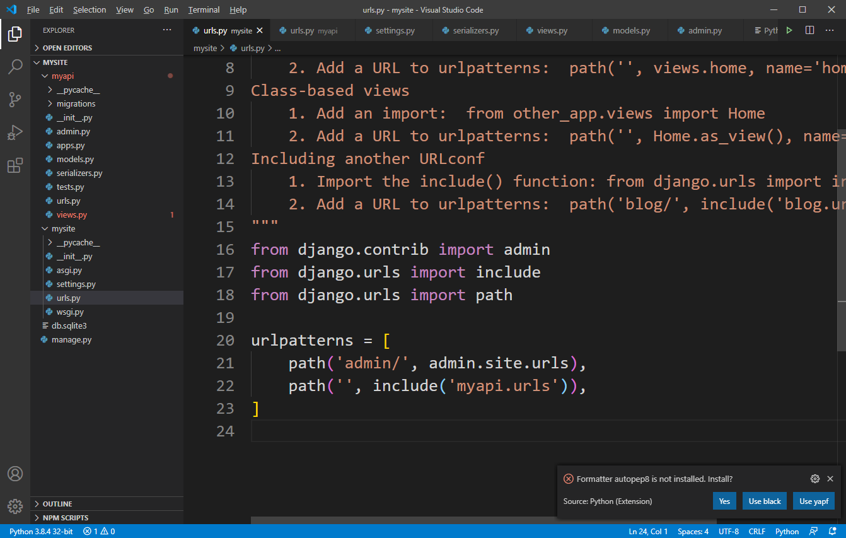Image resolution: width=846 pixels, height=538 pixels.
Task: Open the Selection menu
Action: pyautogui.click(x=90, y=9)
